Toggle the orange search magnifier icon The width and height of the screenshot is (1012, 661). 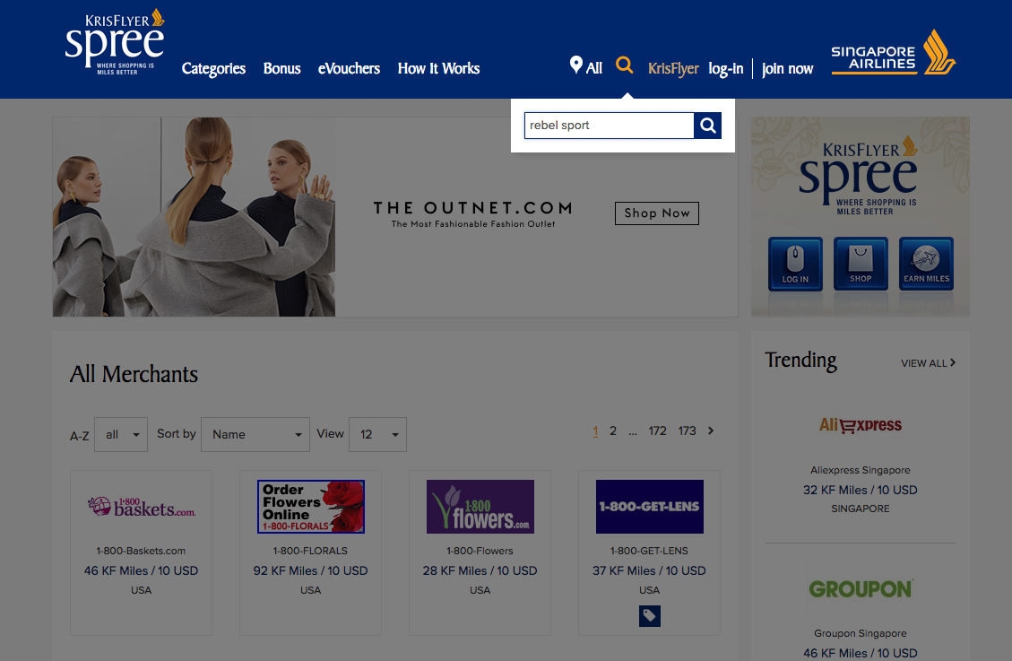[624, 65]
